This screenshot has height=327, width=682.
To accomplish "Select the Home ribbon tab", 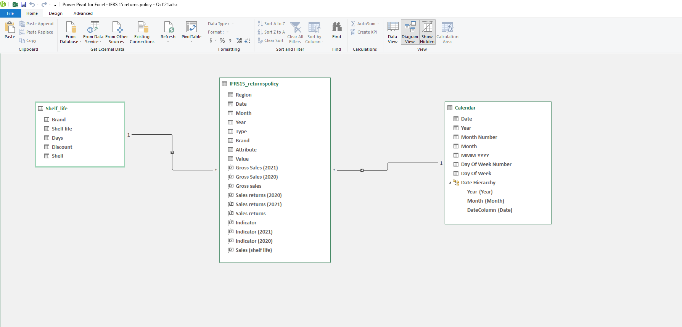I will [32, 13].
